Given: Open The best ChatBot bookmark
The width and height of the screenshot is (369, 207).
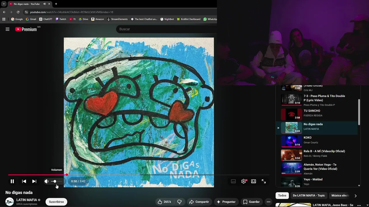Looking at the screenshot, I should (x=144, y=19).
